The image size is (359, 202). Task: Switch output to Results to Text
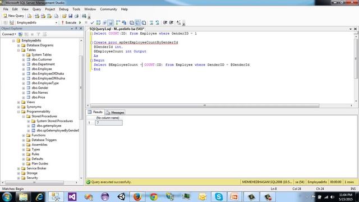click(132, 22)
